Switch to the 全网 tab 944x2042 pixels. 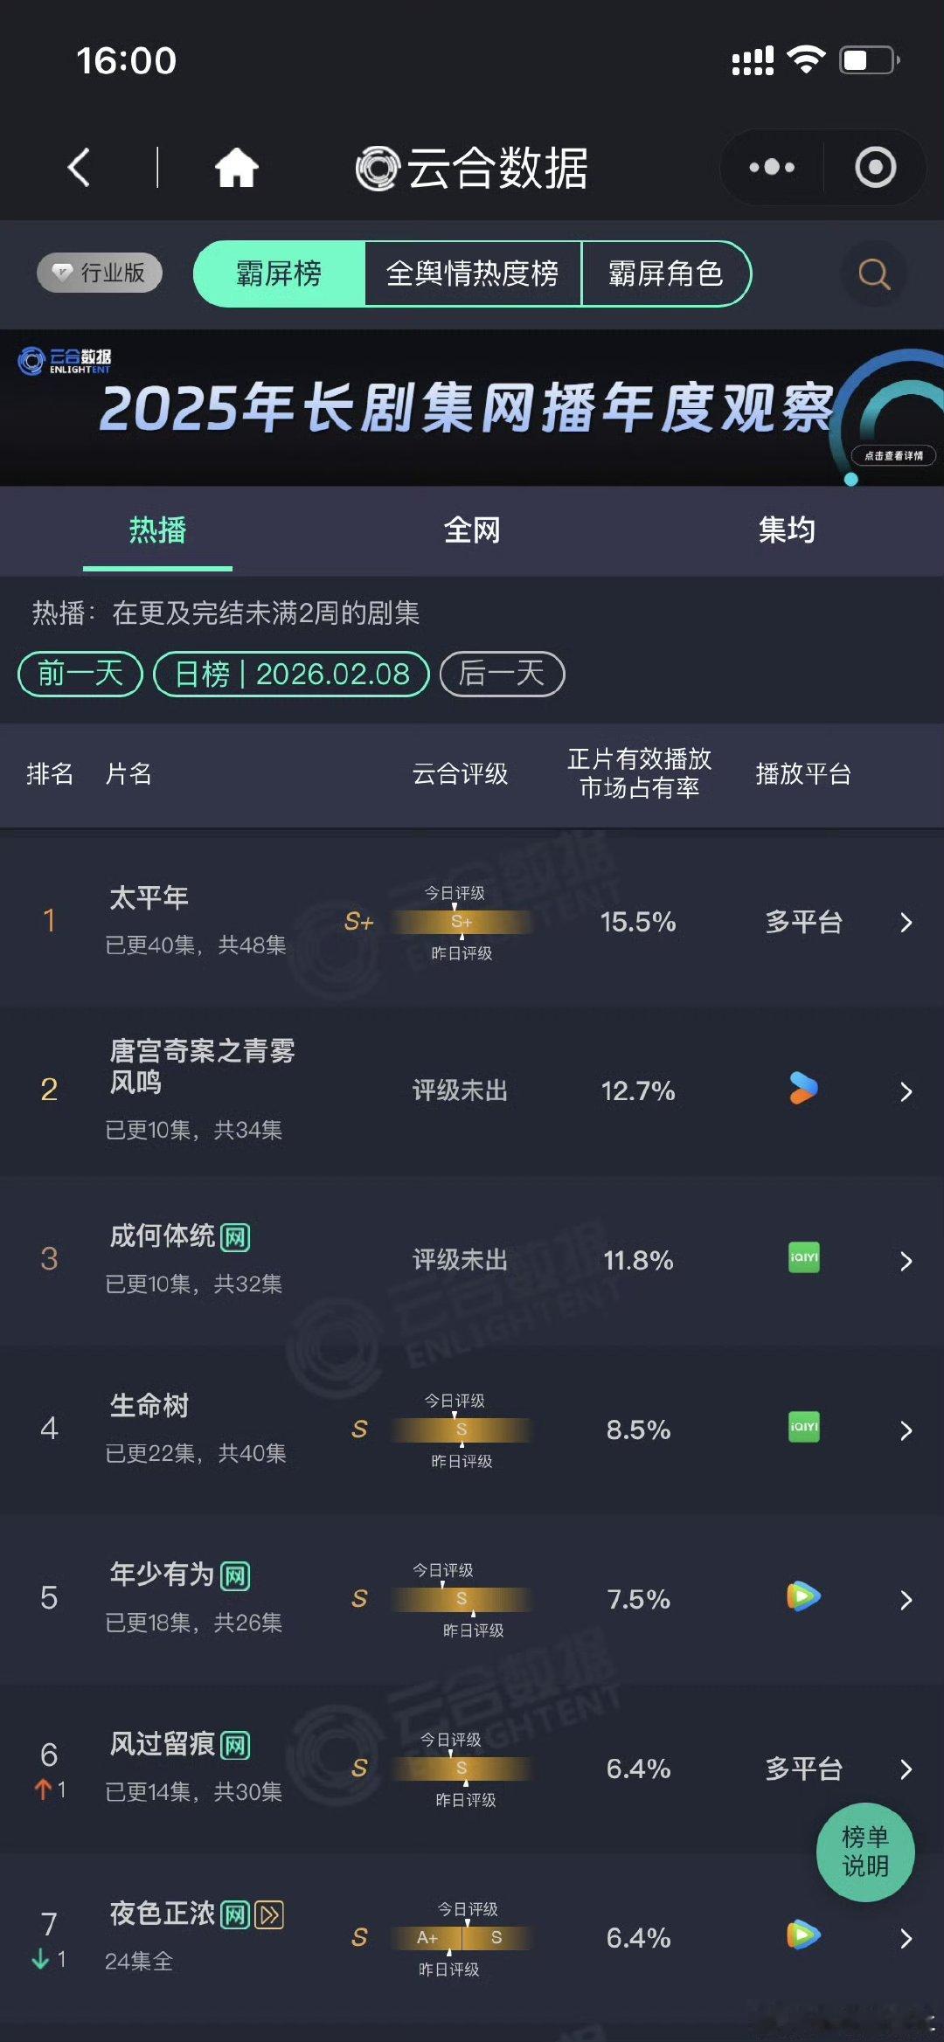(x=472, y=530)
